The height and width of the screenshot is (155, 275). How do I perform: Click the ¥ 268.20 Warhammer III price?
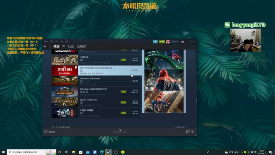pyautogui.click(x=134, y=92)
